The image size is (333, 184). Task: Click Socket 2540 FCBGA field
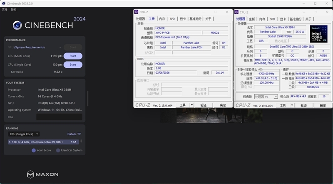point(280,36)
